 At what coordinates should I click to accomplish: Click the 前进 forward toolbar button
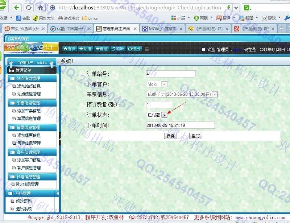102,49
